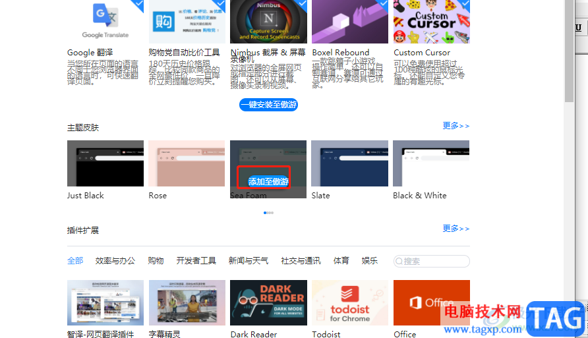The width and height of the screenshot is (588, 338).
Task: Click the Black & White theme label
Action: pyautogui.click(x=420, y=196)
